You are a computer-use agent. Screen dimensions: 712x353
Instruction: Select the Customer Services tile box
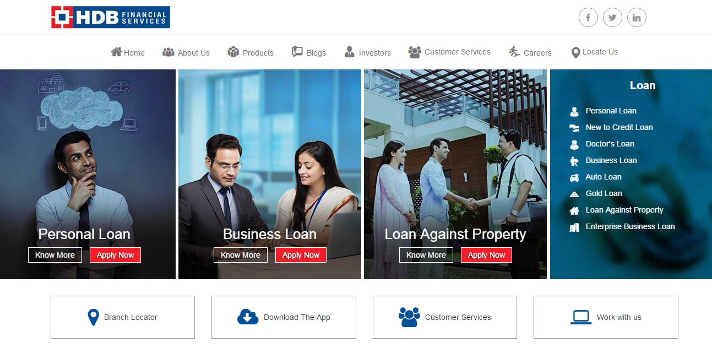[x=445, y=317]
